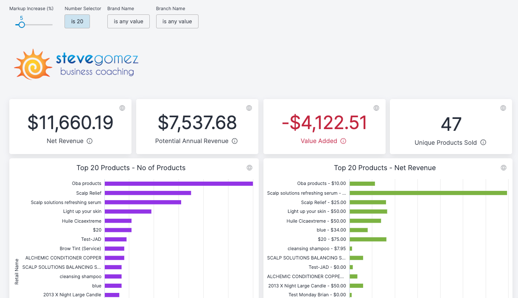Click globe icon on Value Added tile

376,108
